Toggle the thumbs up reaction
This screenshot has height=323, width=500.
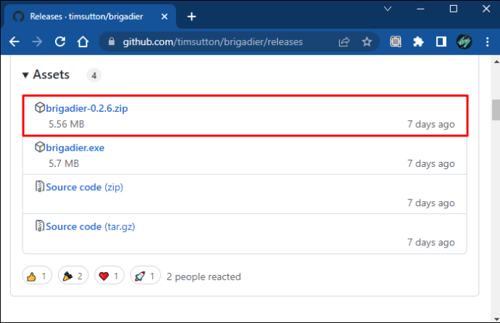(x=37, y=276)
